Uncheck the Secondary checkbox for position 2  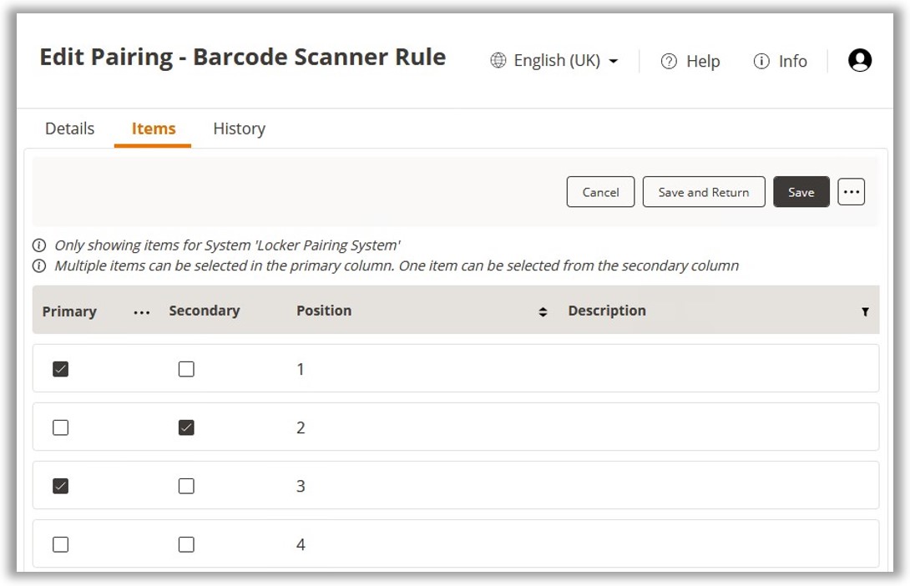click(186, 427)
